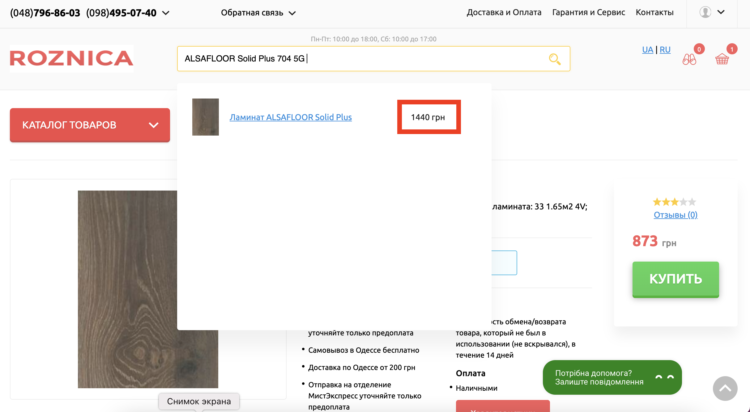Open the help chat widget
Image resolution: width=750 pixels, height=412 pixels.
pos(612,377)
